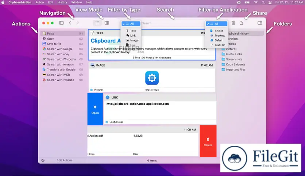Click the trash icon in toolbar
The height and width of the screenshot is (176, 305).
click(x=233, y=23)
